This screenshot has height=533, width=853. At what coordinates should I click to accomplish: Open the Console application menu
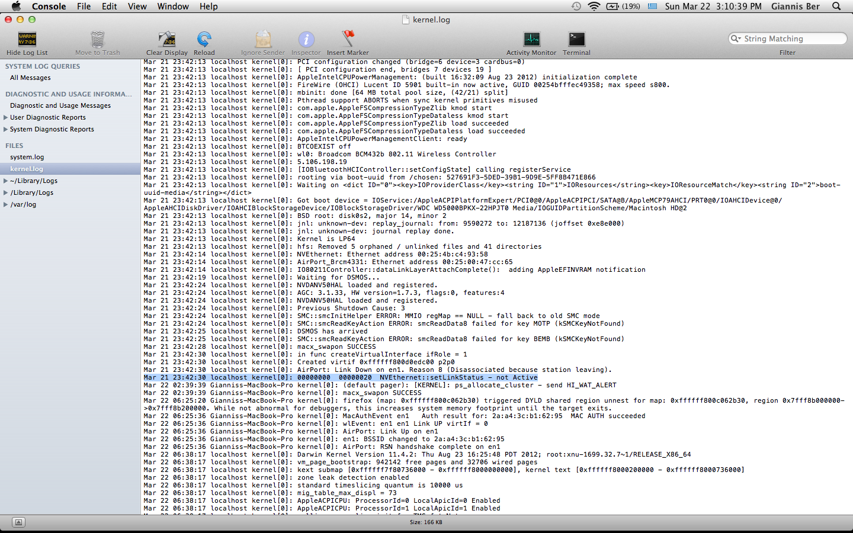(x=49, y=6)
